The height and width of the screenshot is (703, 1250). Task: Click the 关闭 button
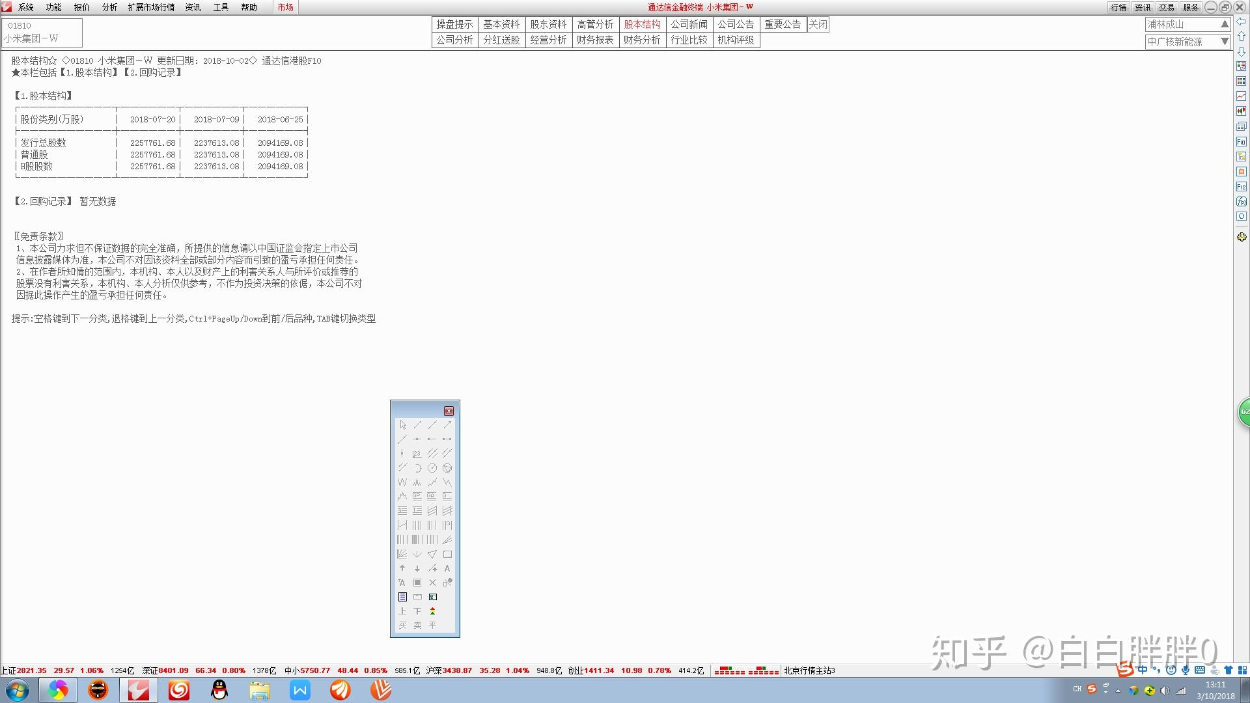pyautogui.click(x=818, y=24)
